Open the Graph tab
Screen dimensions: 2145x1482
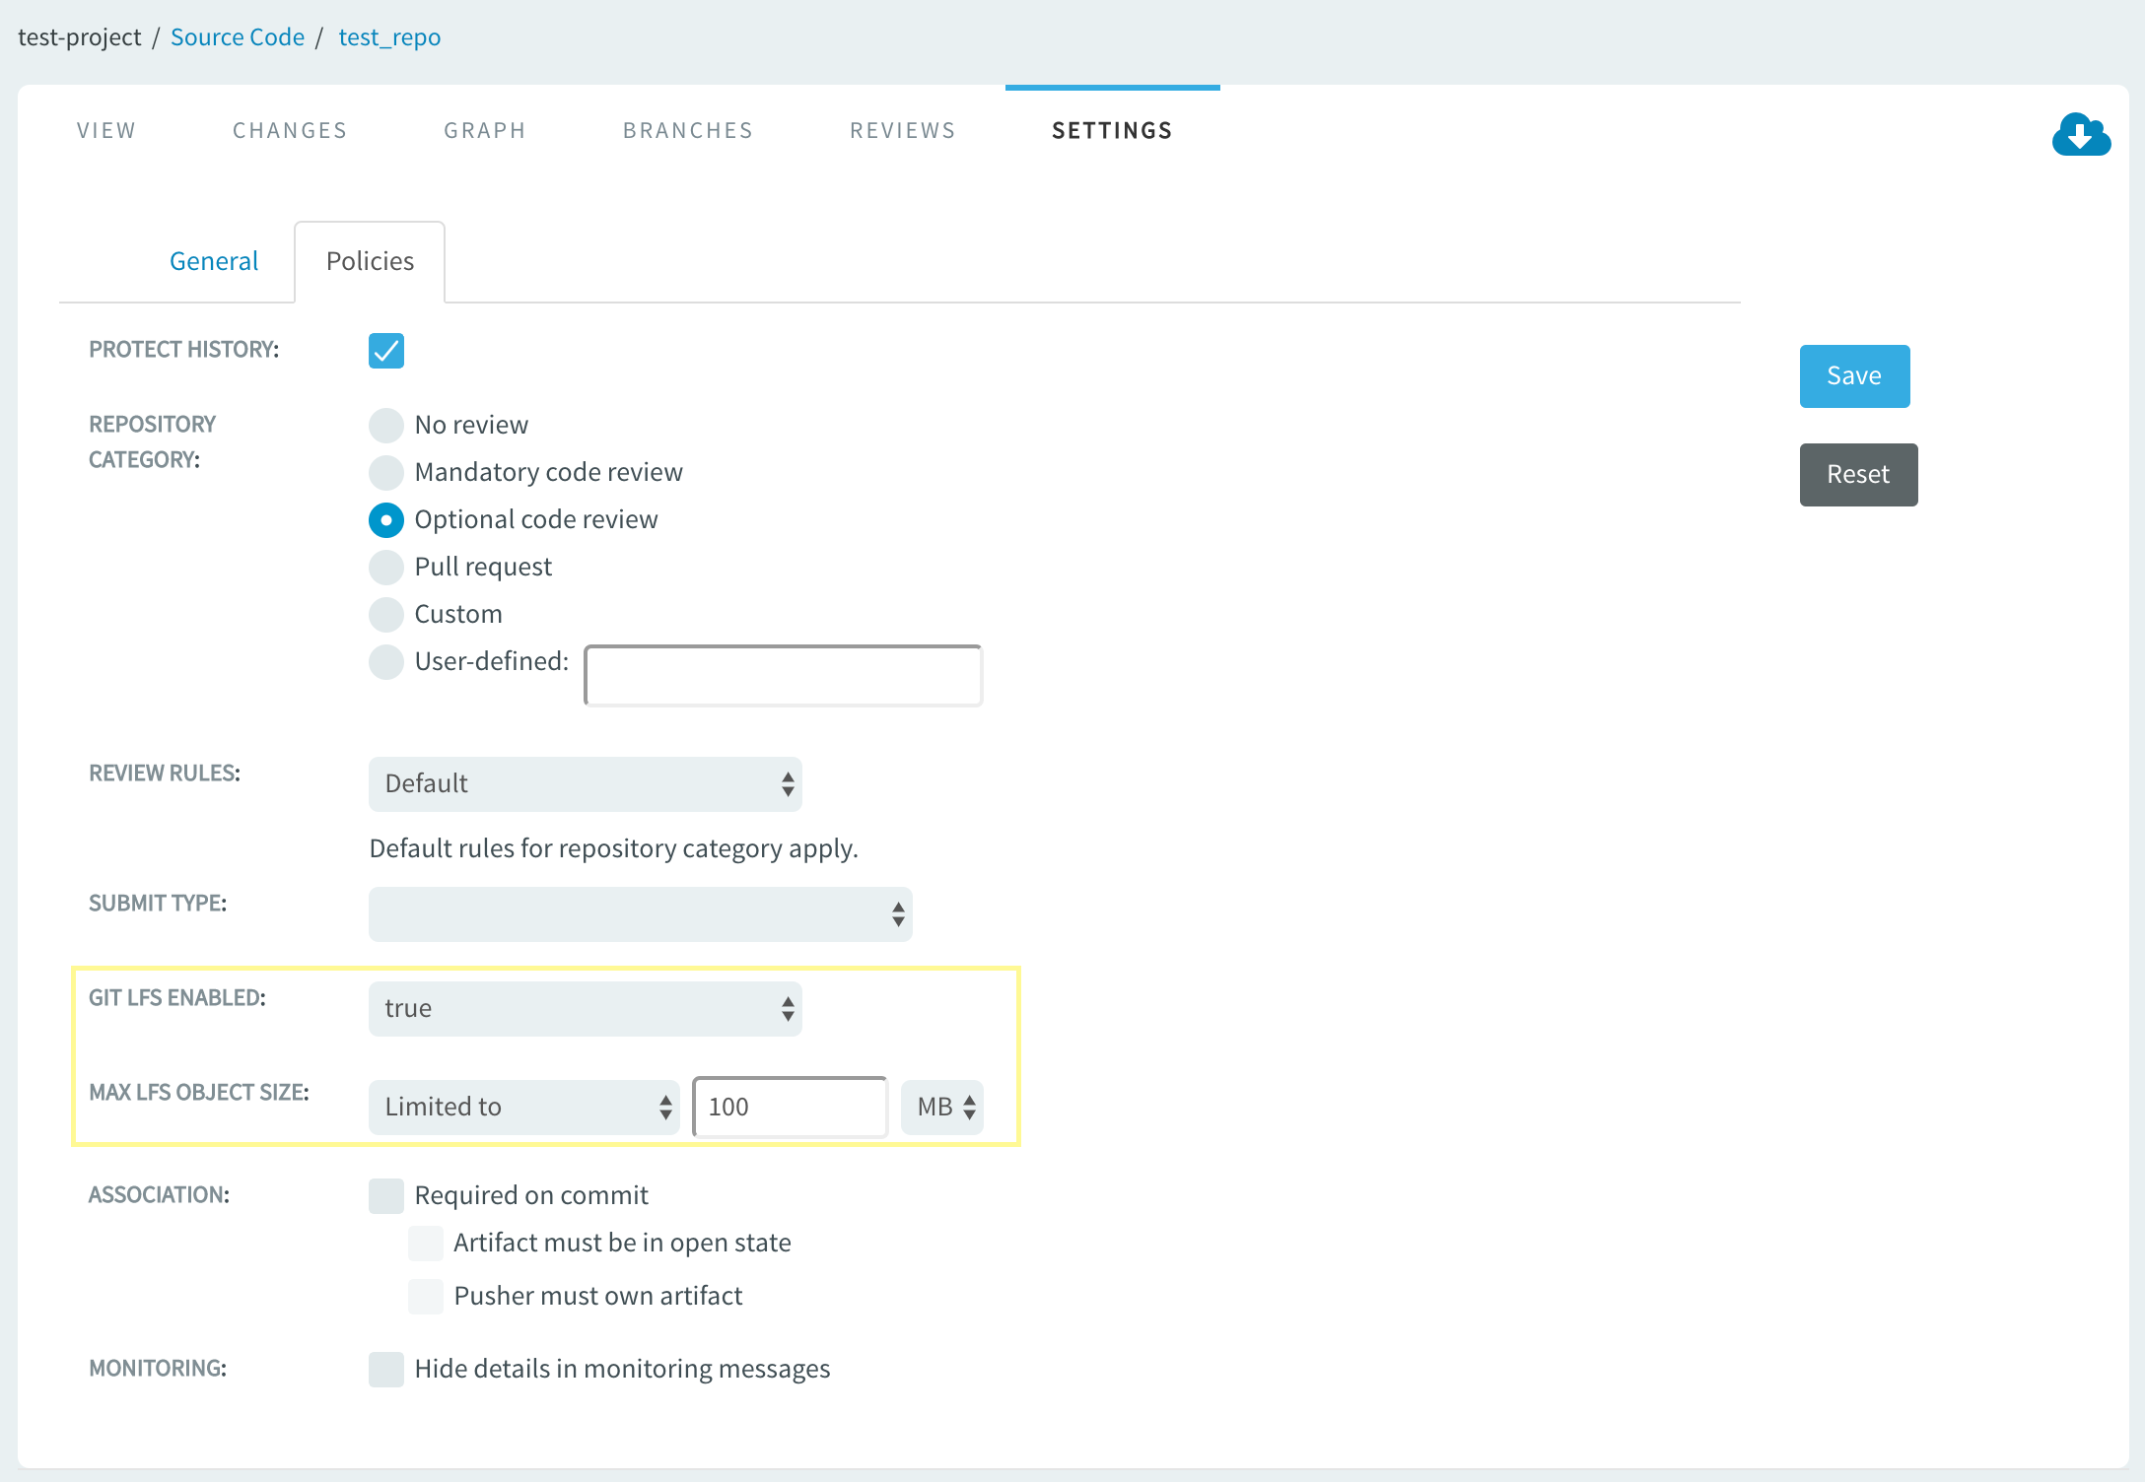[485, 130]
